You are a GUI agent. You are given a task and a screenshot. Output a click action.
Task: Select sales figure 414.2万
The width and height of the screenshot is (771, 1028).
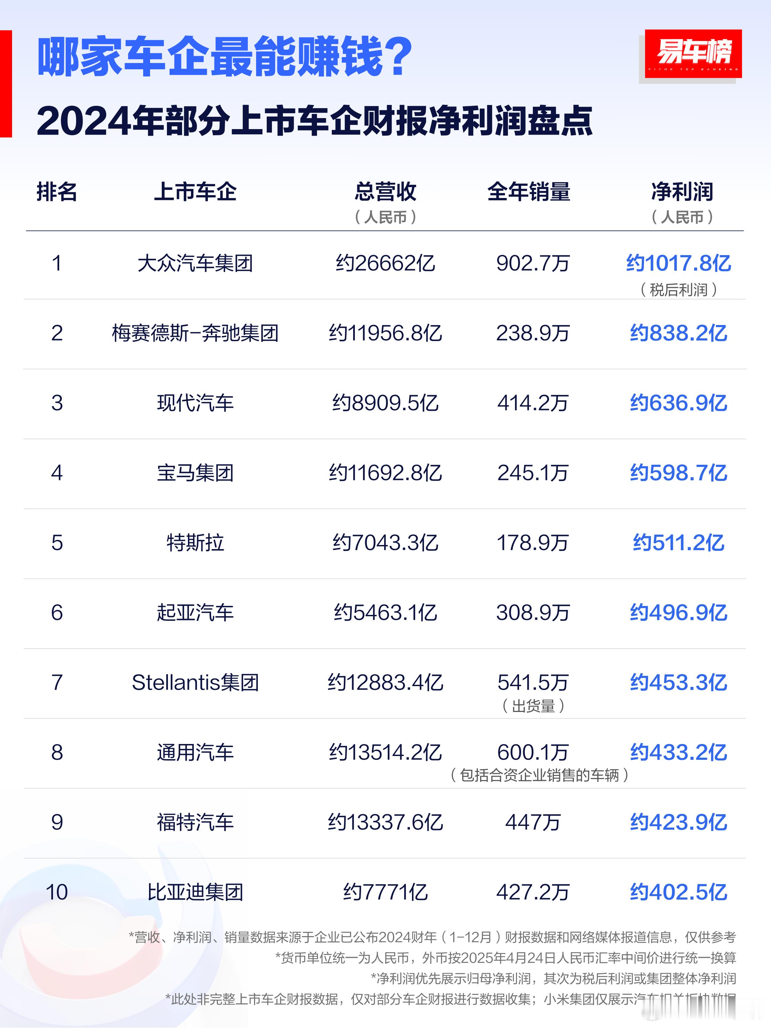point(532,403)
